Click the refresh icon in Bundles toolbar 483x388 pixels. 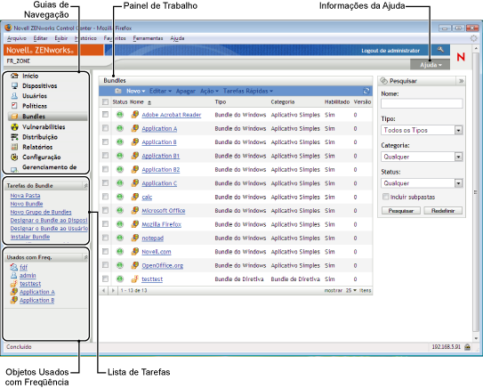coord(366,91)
